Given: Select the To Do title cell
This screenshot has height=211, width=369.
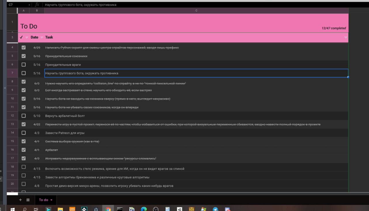Looking at the screenshot, I should point(29,26).
